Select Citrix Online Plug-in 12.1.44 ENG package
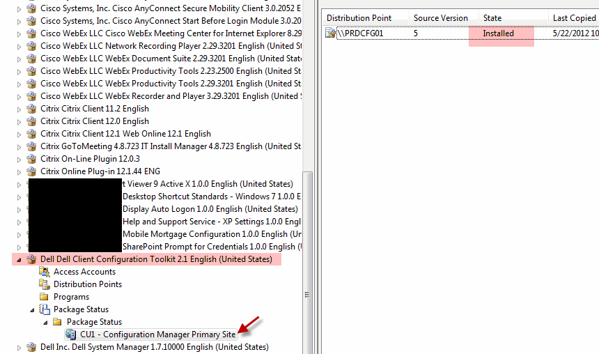 (100, 171)
